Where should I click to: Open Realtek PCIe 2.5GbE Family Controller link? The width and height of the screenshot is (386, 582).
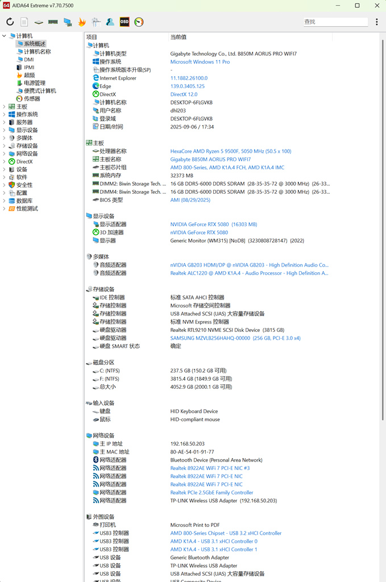[x=211, y=493]
